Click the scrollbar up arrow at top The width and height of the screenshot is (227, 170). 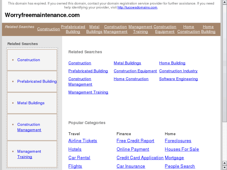click(x=225, y=2)
